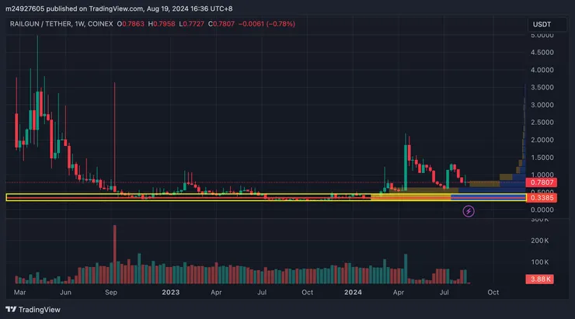Viewport: 575px width, 319px height.
Task: Click the 3.0000 price axis label
Action: point(542,105)
